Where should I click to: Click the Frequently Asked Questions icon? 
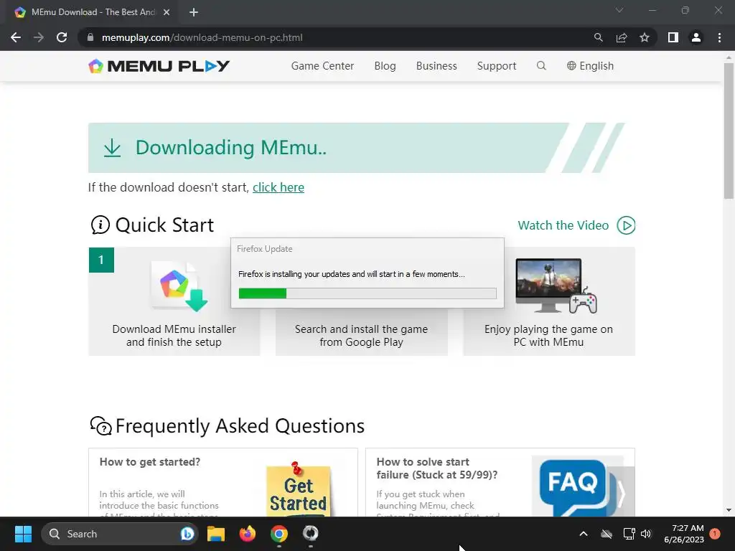(100, 426)
